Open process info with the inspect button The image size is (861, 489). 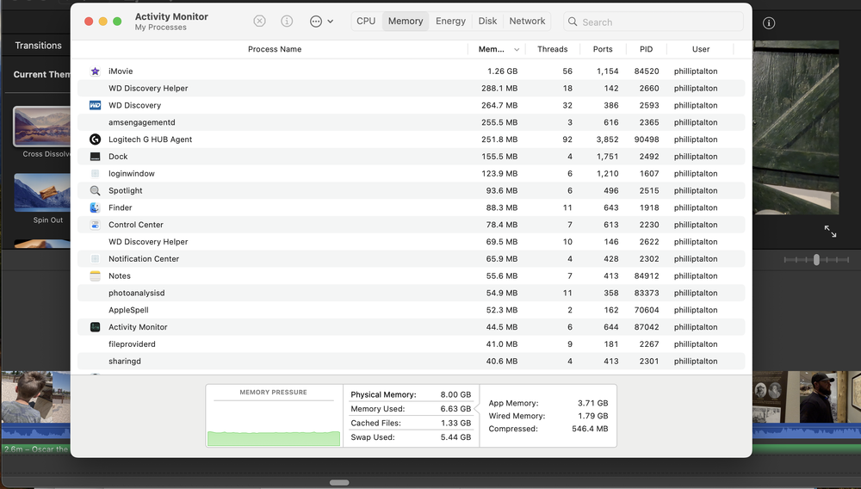287,21
